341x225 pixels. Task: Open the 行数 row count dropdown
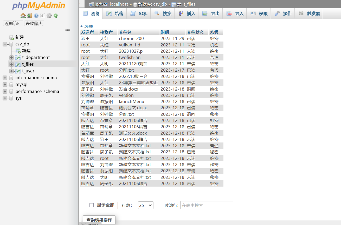point(146,205)
